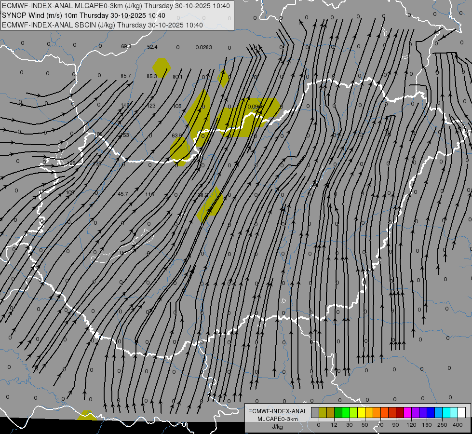The height and width of the screenshot is (434, 472).
Task: Click legend scale label 70
Action: (x=380, y=425)
